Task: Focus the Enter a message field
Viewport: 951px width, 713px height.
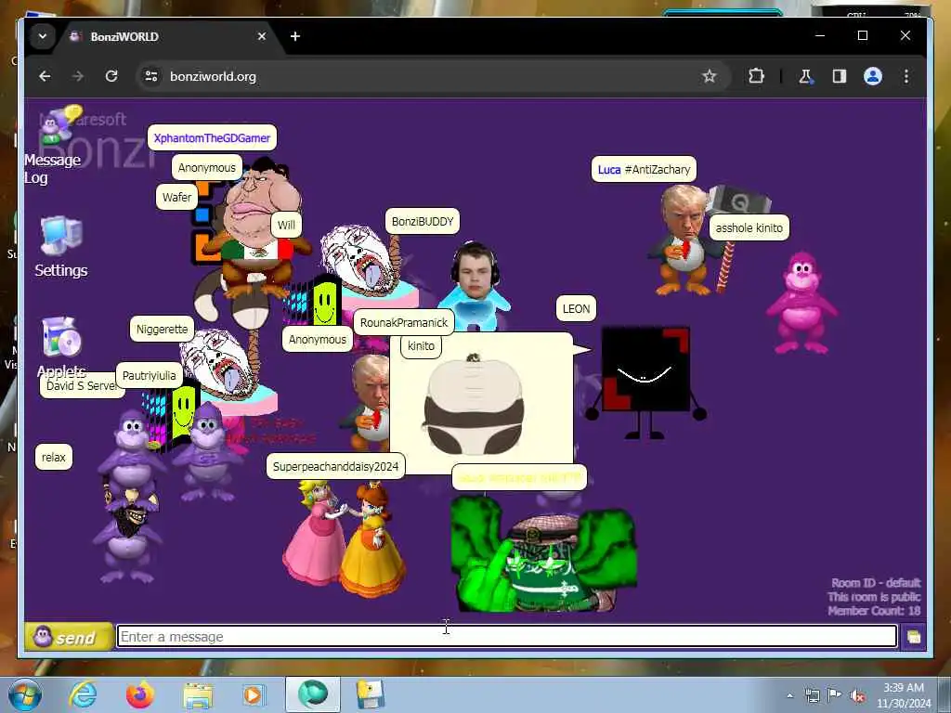Action: pyautogui.click(x=506, y=637)
